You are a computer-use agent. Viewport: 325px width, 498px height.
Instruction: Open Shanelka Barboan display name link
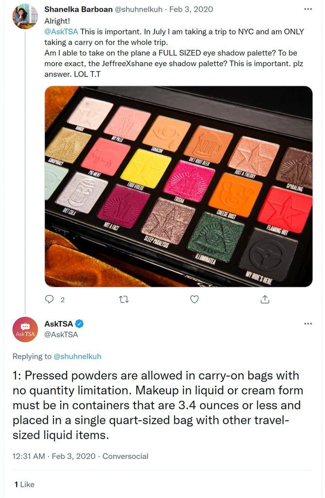tap(78, 9)
